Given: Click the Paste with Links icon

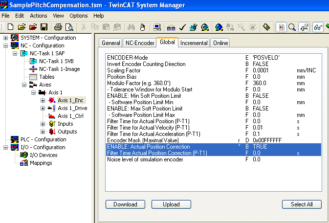Looking at the screenshot, I should [117, 27].
